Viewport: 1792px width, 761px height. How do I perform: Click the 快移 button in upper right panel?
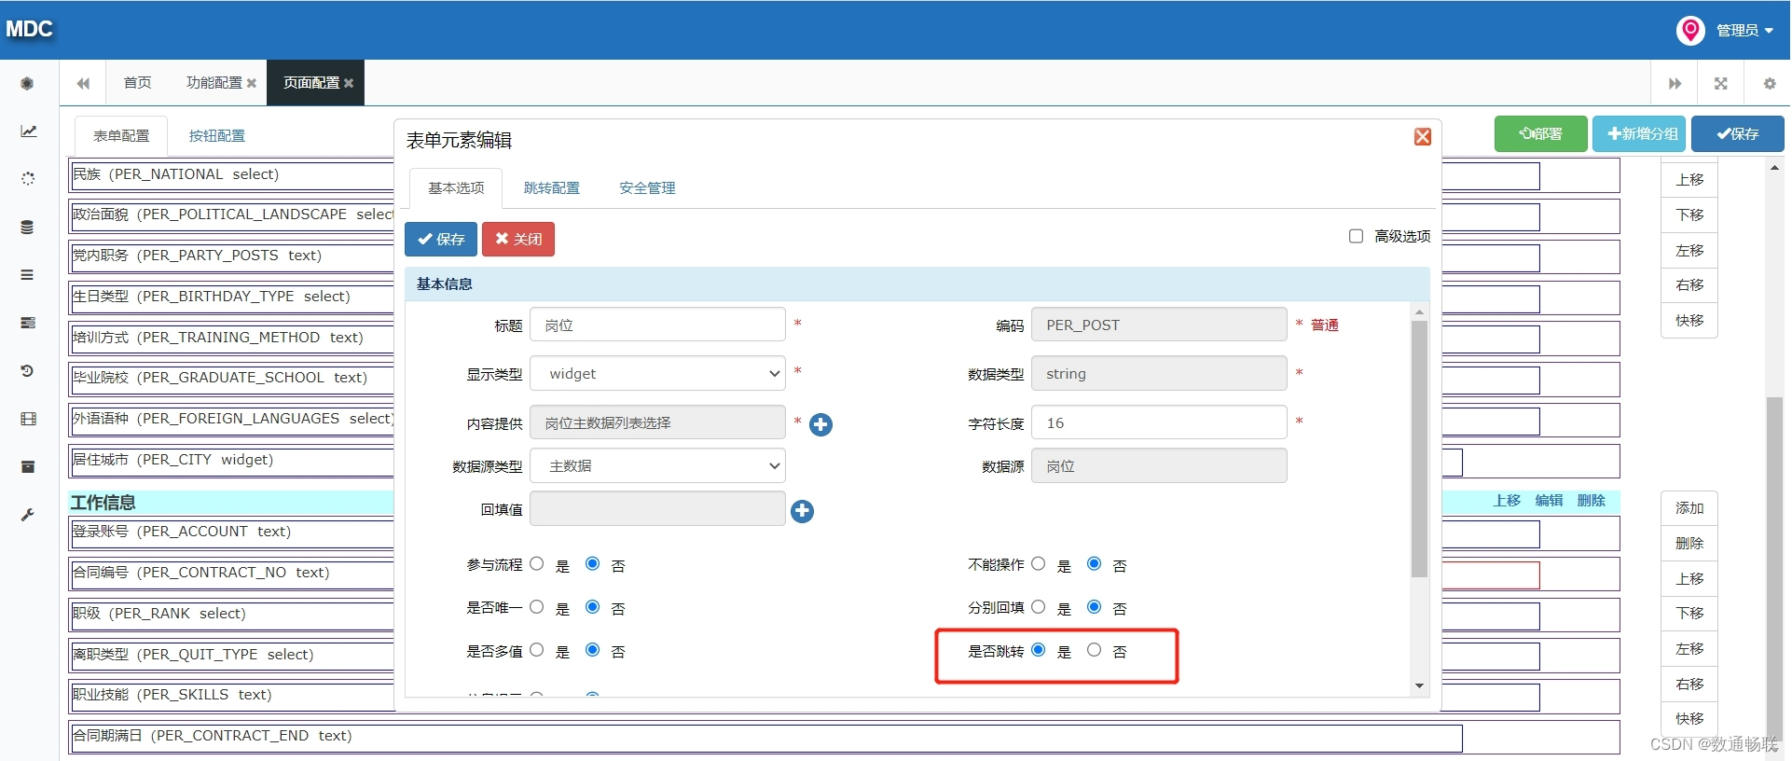(1689, 321)
